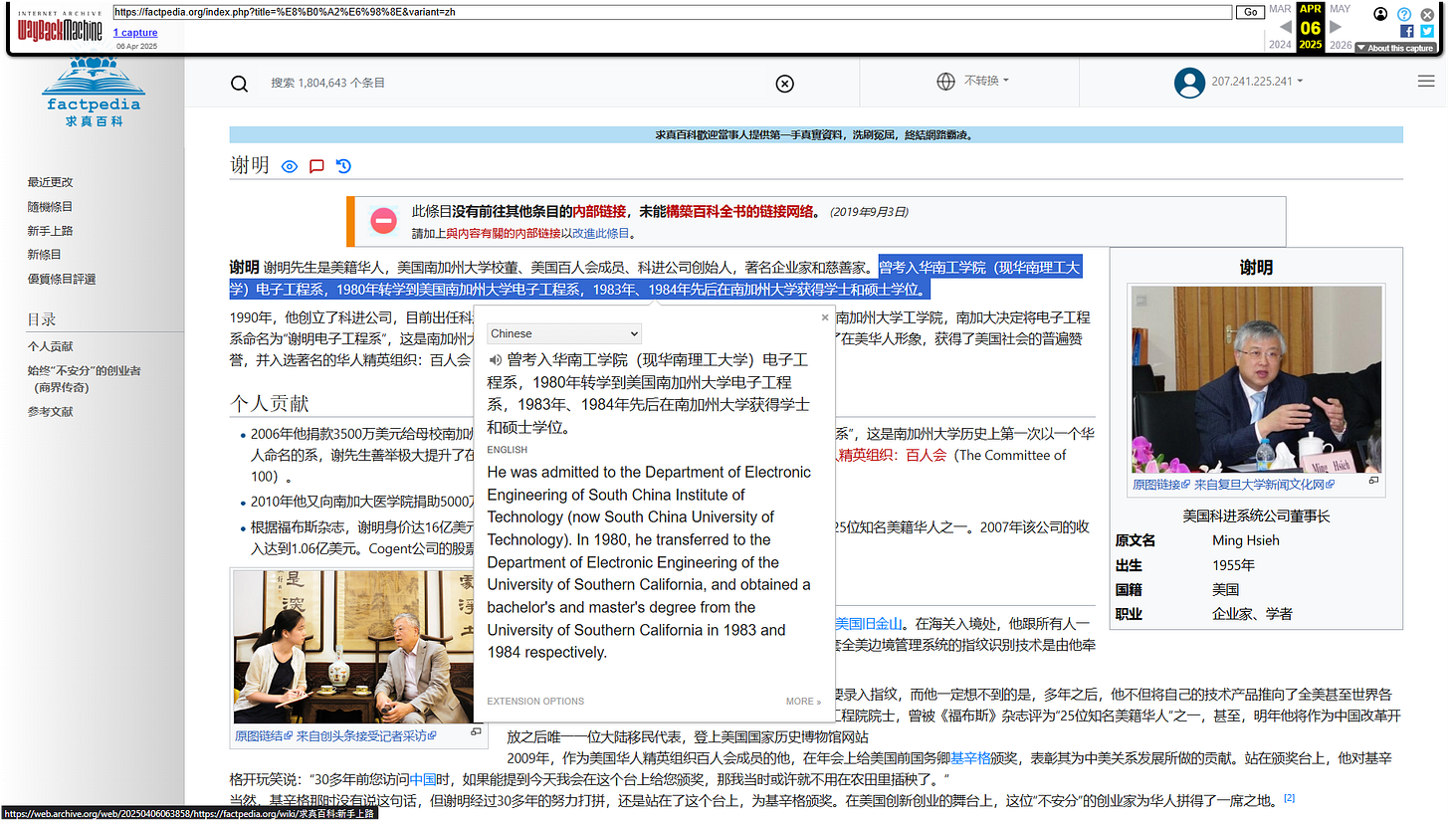Enlarge the infobox portrait via magnify icon
The image size is (1449, 821).
tap(1373, 481)
